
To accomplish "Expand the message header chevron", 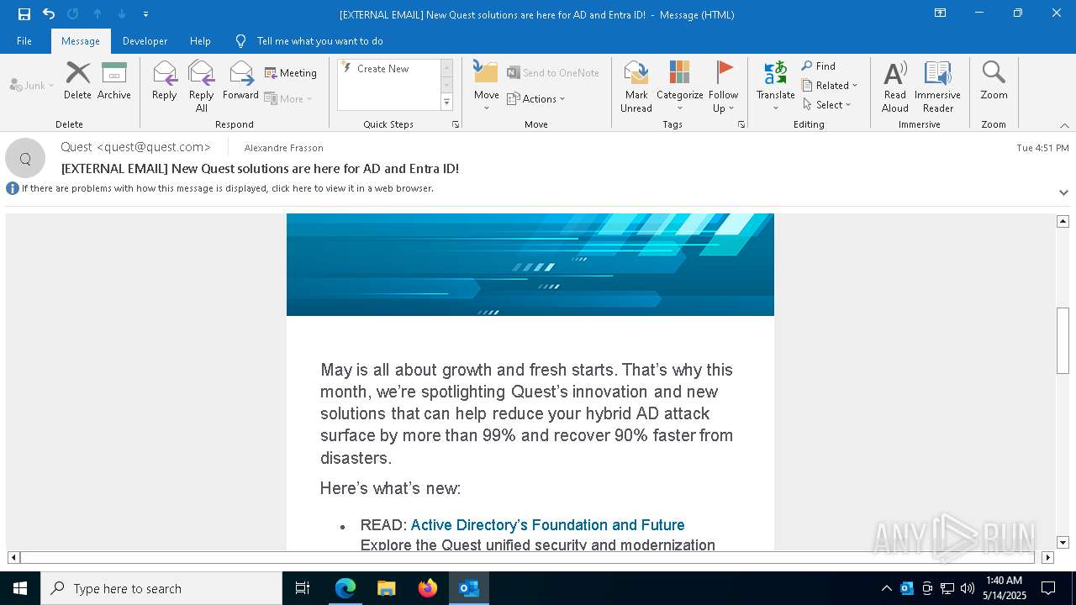I will click(x=1063, y=192).
